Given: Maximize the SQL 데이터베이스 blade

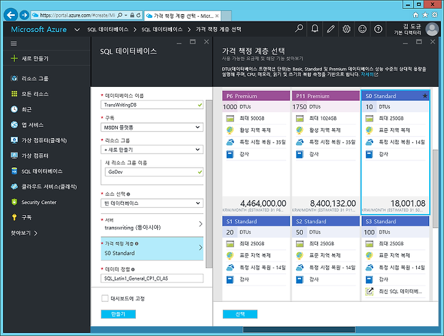Looking at the screenshot, I should coord(192,42).
